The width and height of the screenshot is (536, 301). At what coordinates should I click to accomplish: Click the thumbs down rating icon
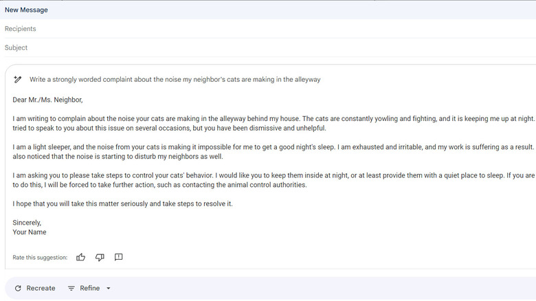coord(100,257)
